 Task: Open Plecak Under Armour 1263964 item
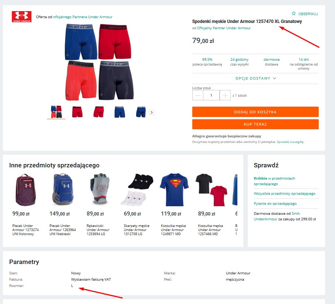pyautogui.click(x=62, y=230)
